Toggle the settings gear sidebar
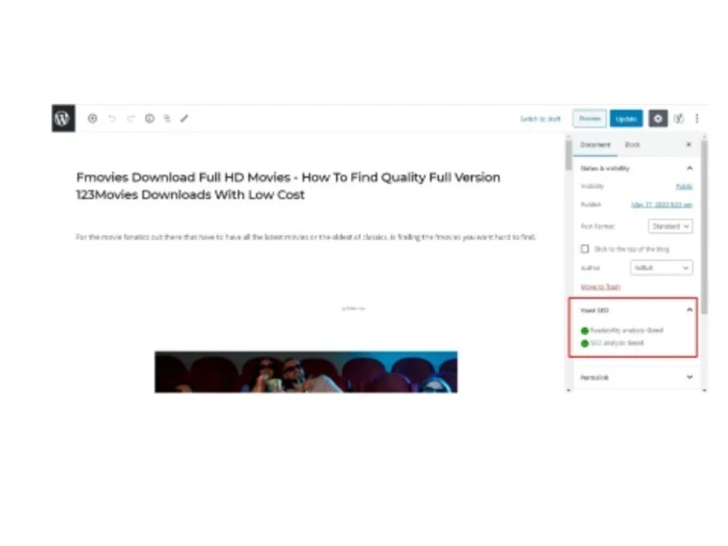Viewport: 728px width, 546px height. coord(658,119)
